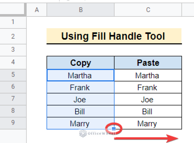Select column A header
Screen dimensions: 194x143
tap(37, 10)
